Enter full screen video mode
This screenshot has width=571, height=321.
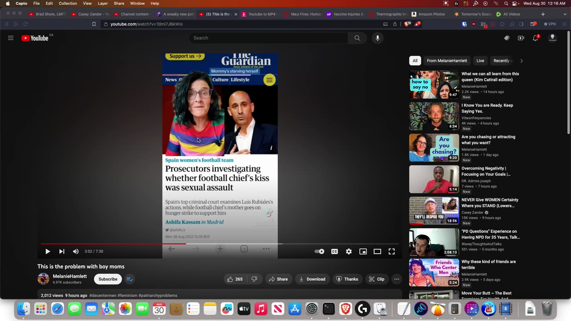pos(392,251)
